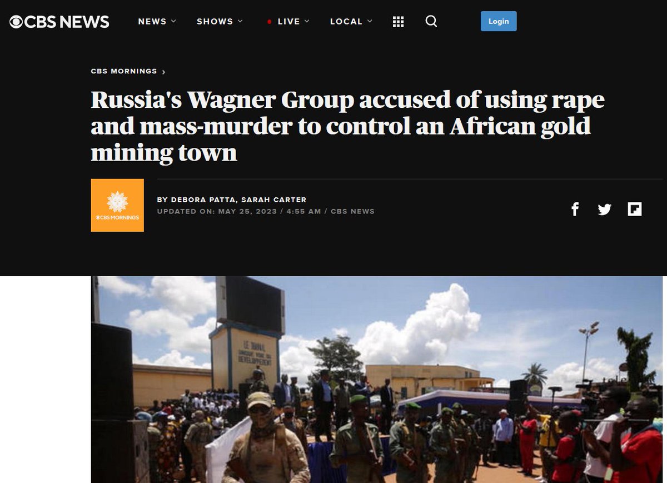The image size is (667, 483).
Task: Click the article headline about Wagner Group
Action: (x=347, y=126)
